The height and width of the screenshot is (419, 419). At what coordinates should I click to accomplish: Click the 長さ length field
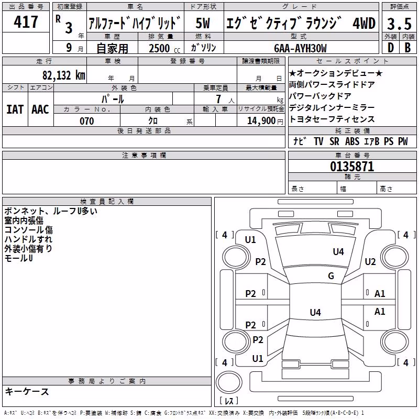pyautogui.click(x=313, y=189)
